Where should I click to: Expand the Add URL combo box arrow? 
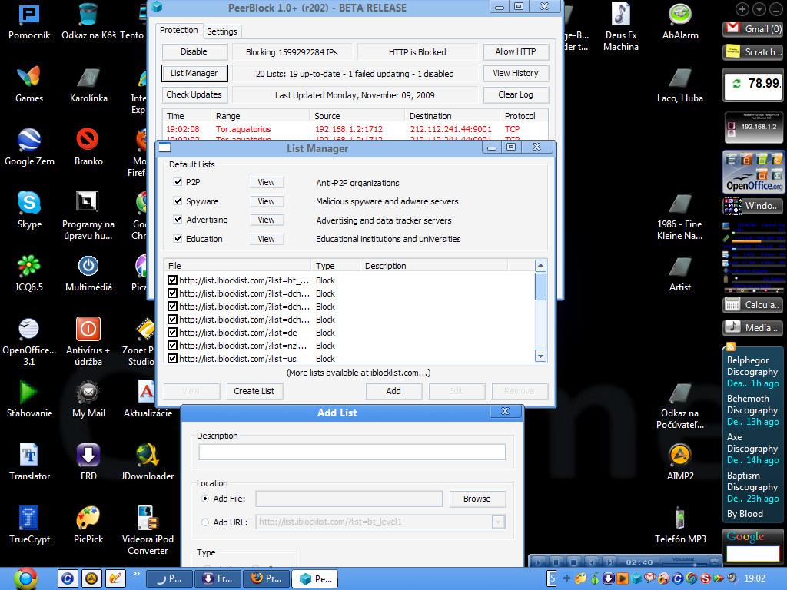[x=498, y=522]
